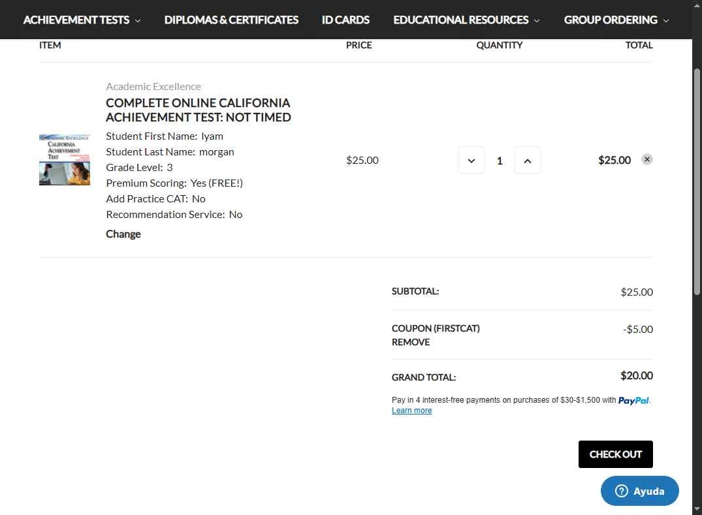The image size is (702, 515).
Task: Click the GRAND TOTAL label
Action: [424, 377]
